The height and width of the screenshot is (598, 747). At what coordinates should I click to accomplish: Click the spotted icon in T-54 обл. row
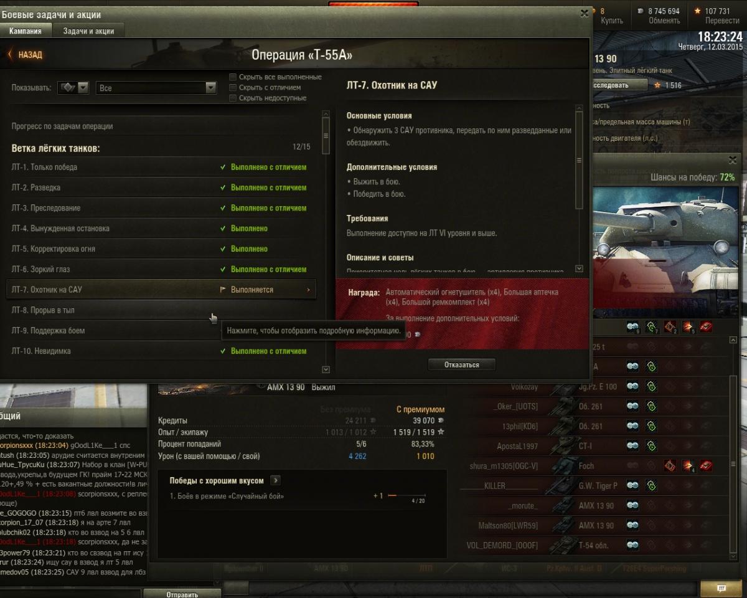pyautogui.click(x=632, y=545)
